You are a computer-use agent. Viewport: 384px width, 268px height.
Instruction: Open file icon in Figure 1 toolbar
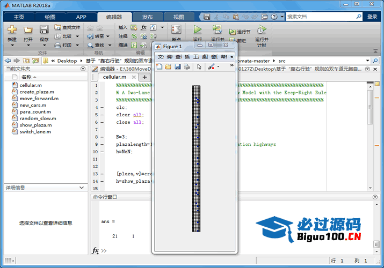[168, 66]
